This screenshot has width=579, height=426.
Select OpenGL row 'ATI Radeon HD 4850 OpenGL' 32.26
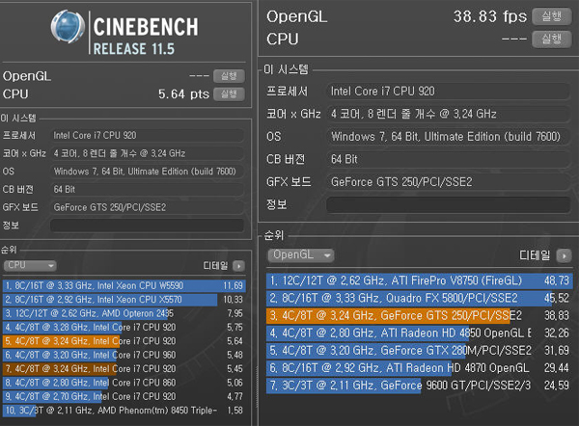tap(420, 333)
